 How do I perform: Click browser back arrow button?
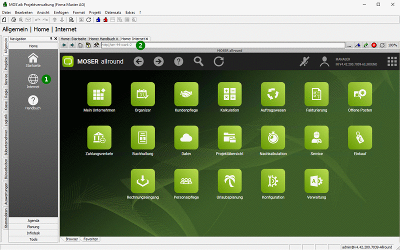(x=64, y=45)
